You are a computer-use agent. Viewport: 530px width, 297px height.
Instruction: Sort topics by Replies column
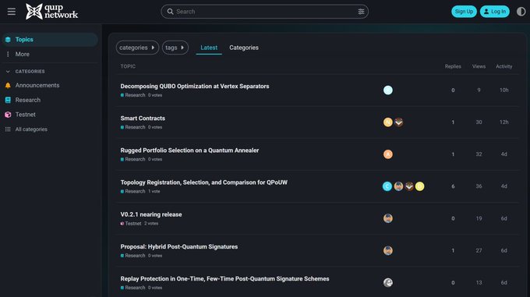(453, 66)
